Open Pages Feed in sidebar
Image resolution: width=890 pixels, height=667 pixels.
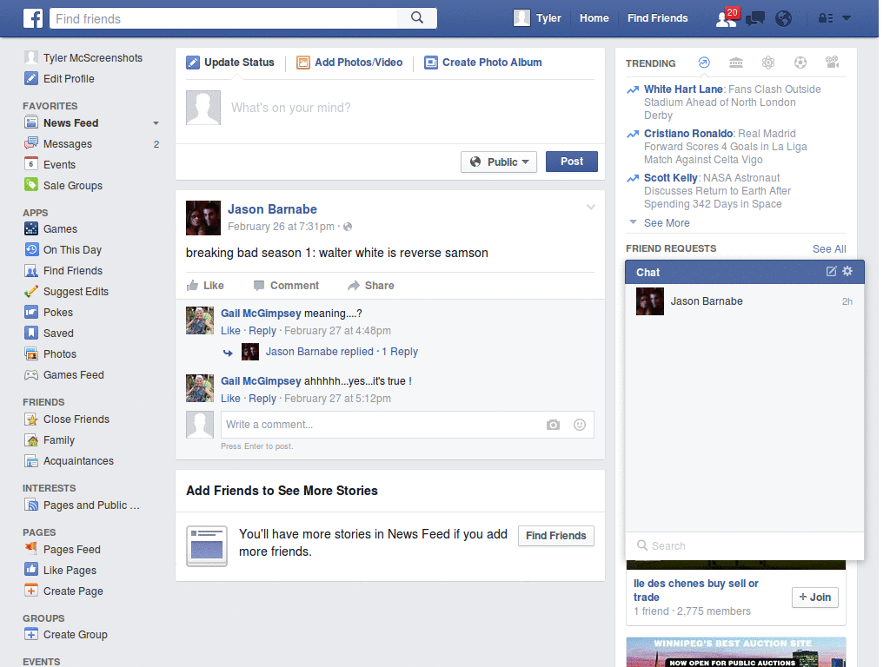63,550
